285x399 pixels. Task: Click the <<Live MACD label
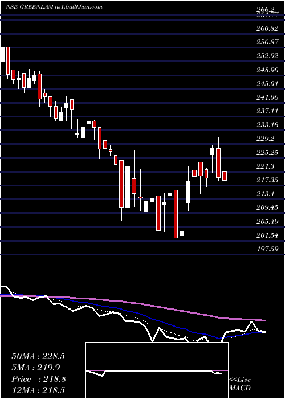click(x=240, y=384)
